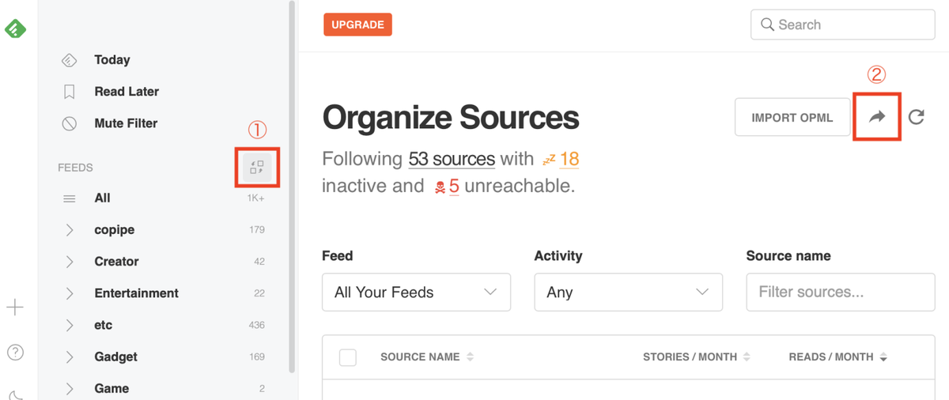Click the Filter sources input field
This screenshot has height=400, width=949.
pyautogui.click(x=840, y=292)
